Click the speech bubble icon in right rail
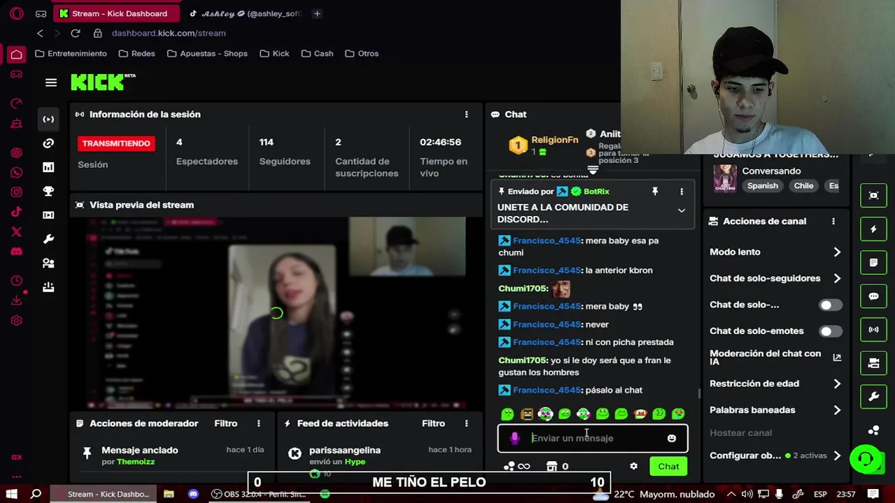The width and height of the screenshot is (895, 503). (x=873, y=296)
